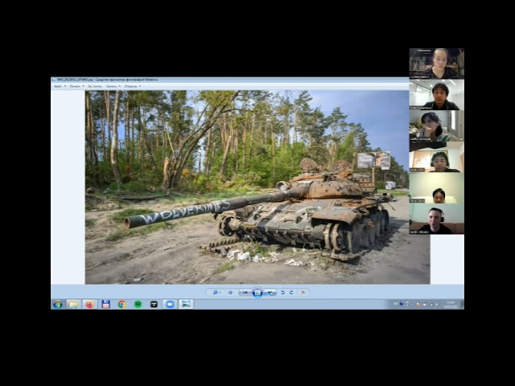Image resolution: width=515 pixels, height=386 pixels.
Task: Rotate the photo clockwise
Action: pyautogui.click(x=291, y=293)
